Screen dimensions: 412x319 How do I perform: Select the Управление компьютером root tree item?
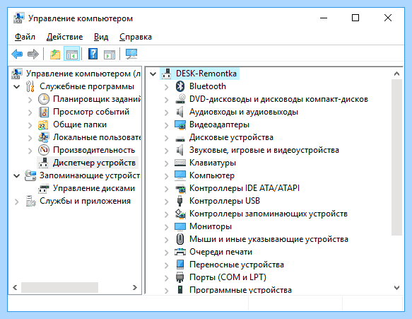click(x=83, y=74)
